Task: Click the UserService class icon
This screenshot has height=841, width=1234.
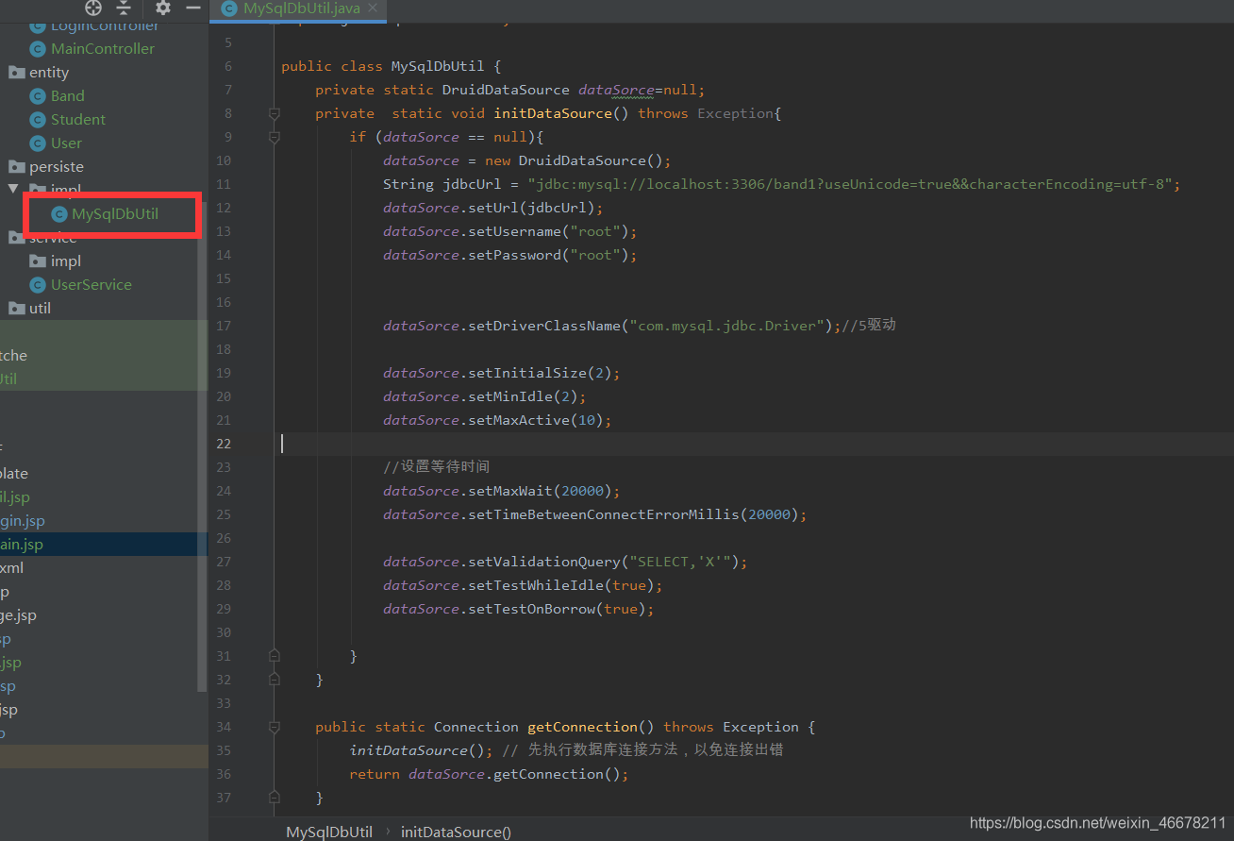Action: tap(38, 284)
